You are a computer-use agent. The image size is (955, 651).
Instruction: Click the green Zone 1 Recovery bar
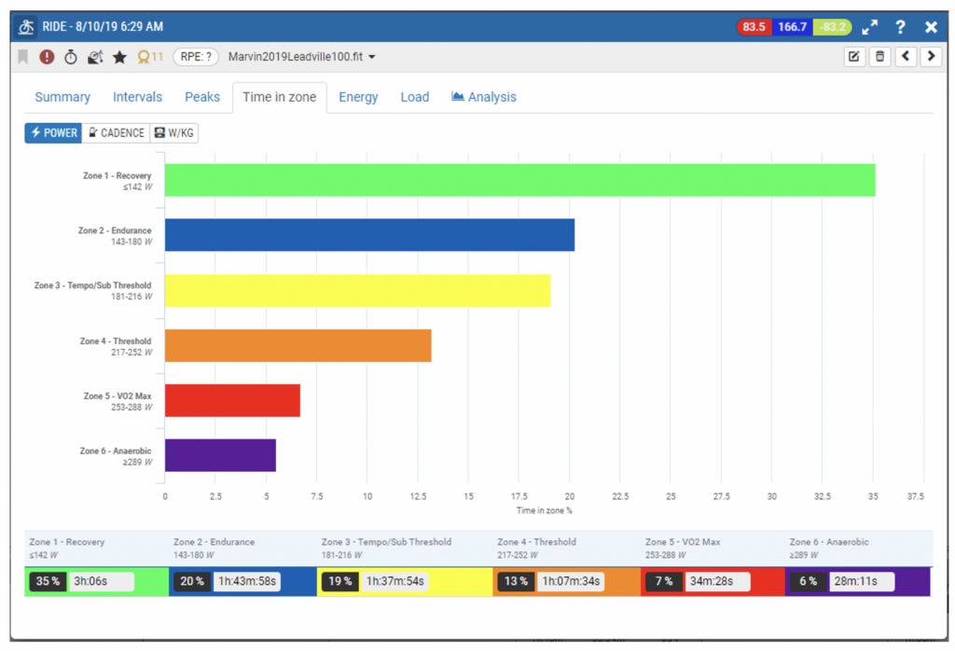(519, 180)
